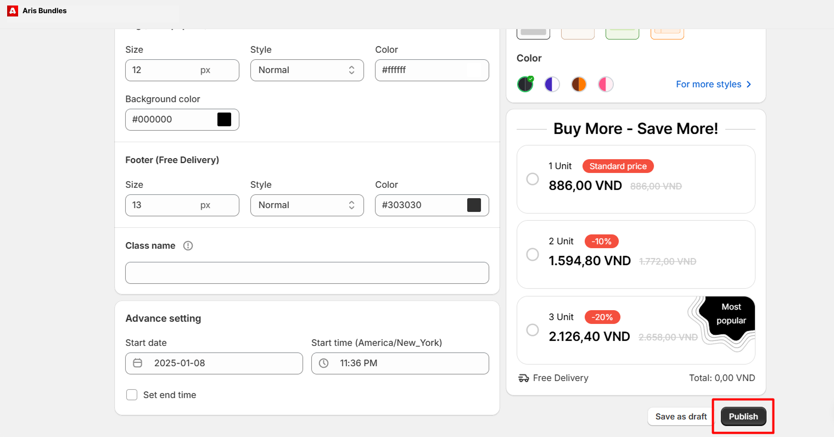Click the -20% discount badge
The image size is (834, 437).
pyautogui.click(x=602, y=317)
